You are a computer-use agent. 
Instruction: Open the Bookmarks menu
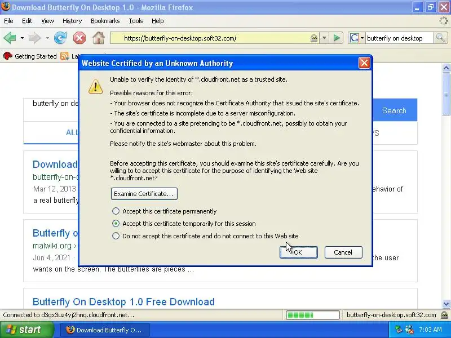(105, 21)
